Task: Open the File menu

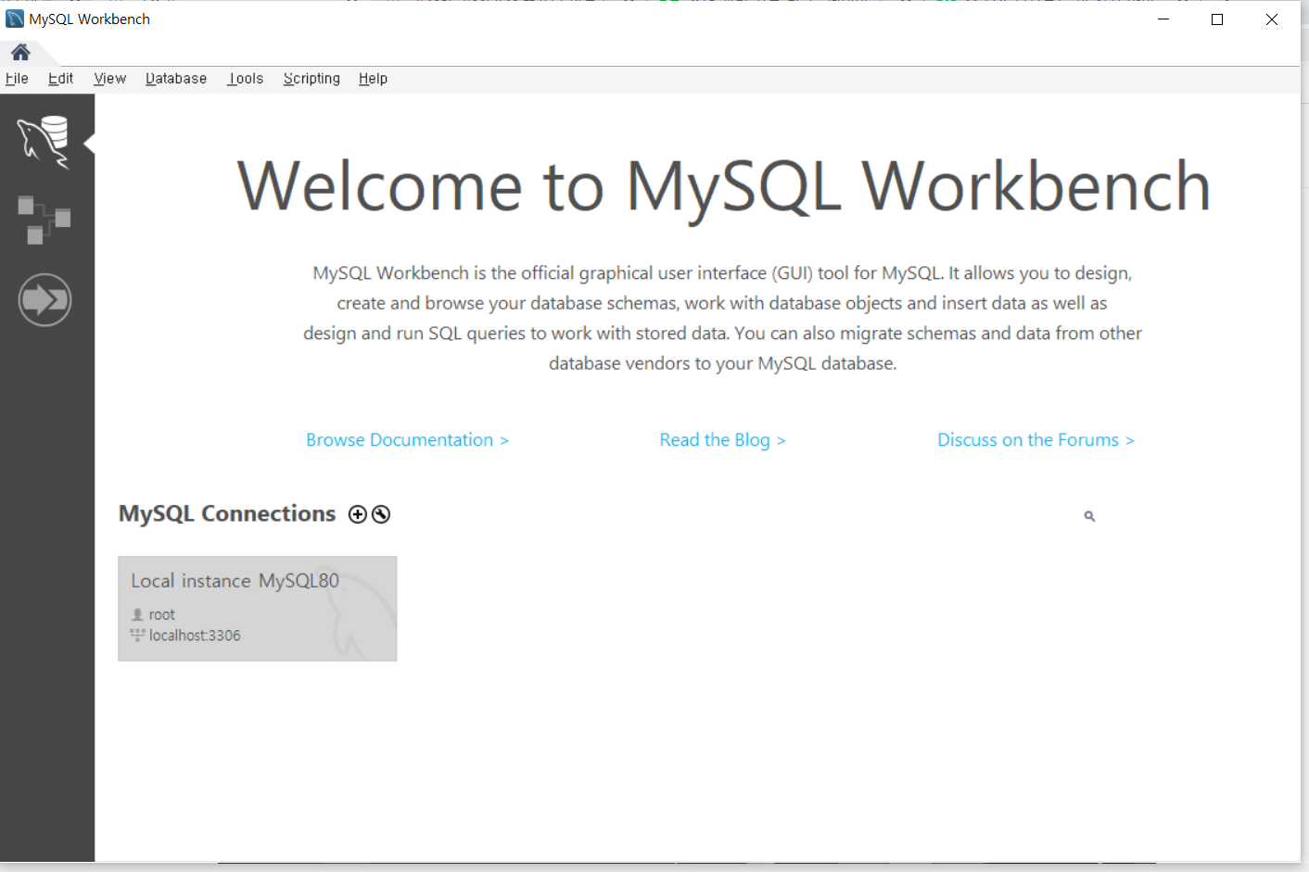Action: [17, 79]
